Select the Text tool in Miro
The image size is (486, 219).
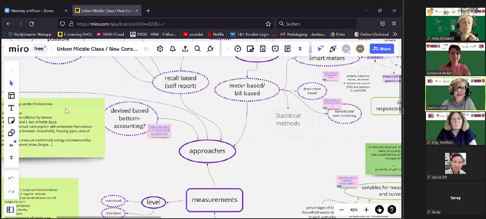[11, 108]
